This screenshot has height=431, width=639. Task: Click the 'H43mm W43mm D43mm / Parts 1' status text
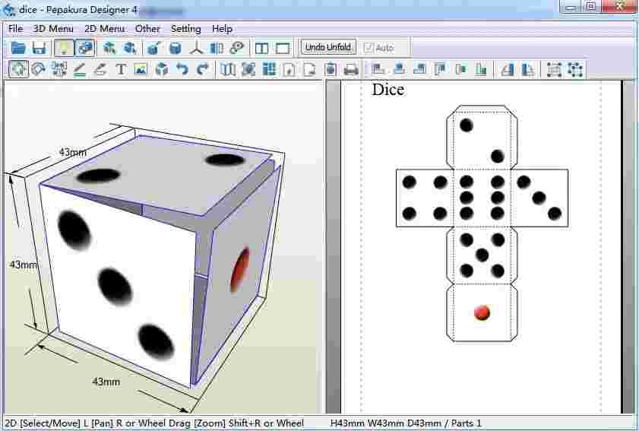(x=406, y=423)
